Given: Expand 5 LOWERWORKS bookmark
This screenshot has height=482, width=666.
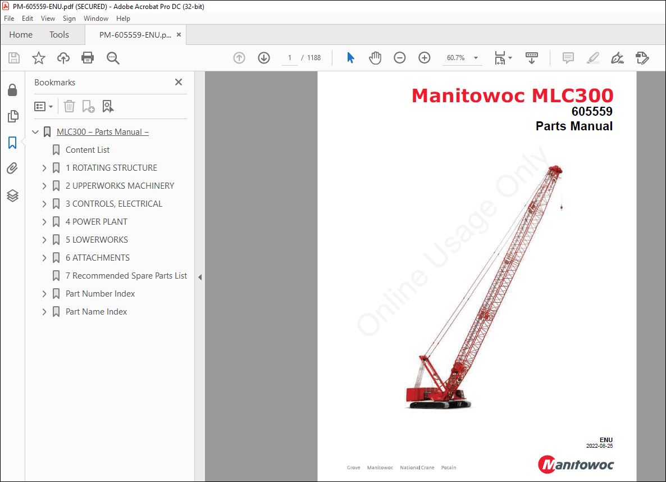Looking at the screenshot, I should pos(44,240).
